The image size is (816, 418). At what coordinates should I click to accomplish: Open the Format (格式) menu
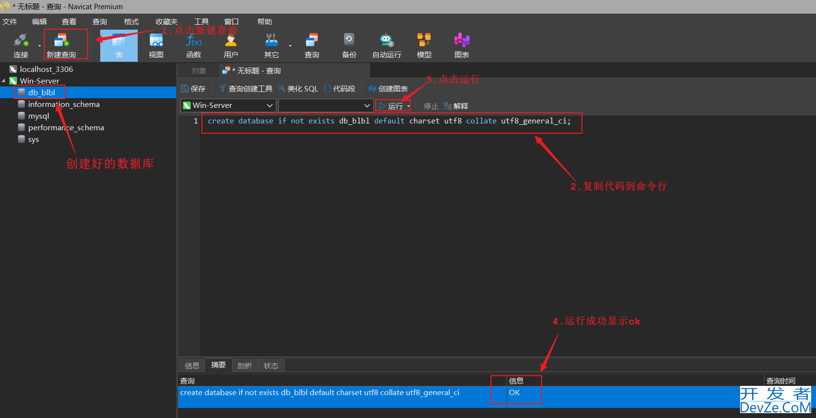click(131, 22)
